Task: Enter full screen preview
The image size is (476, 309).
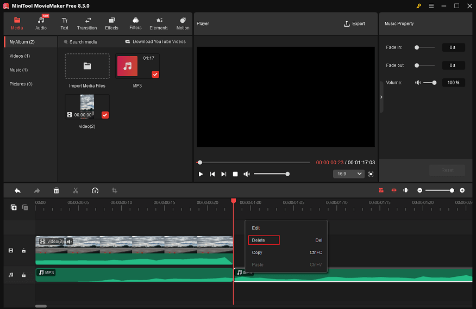Action: click(371, 174)
